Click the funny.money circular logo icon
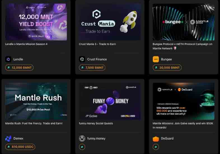220x154 pixels. point(82,138)
